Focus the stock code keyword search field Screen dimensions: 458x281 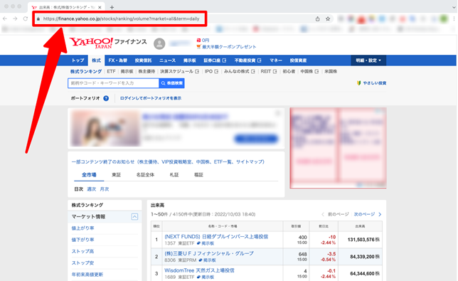113,83
